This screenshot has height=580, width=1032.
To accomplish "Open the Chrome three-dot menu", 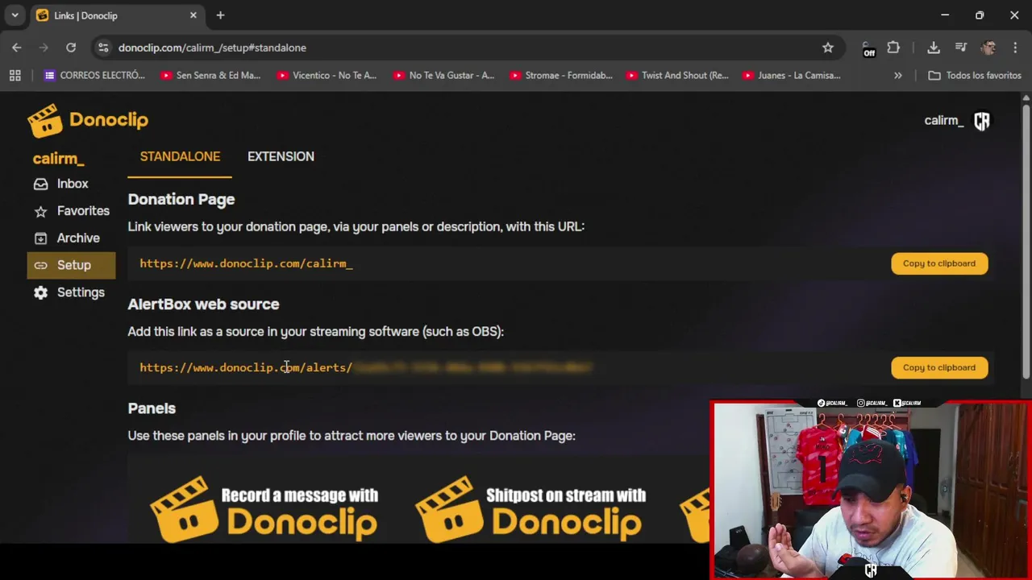I will (1015, 48).
